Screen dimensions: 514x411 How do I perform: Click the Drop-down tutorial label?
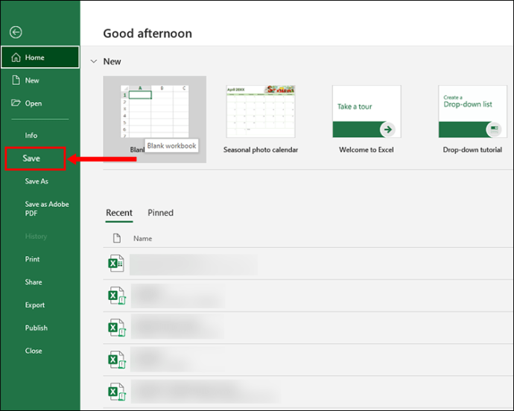[472, 150]
